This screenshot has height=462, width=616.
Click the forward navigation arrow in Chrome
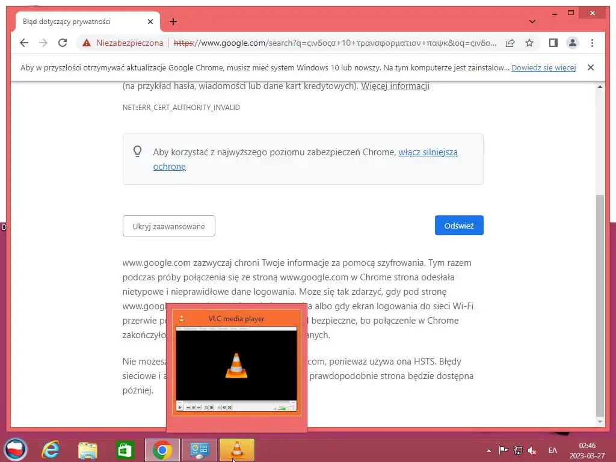(x=43, y=43)
